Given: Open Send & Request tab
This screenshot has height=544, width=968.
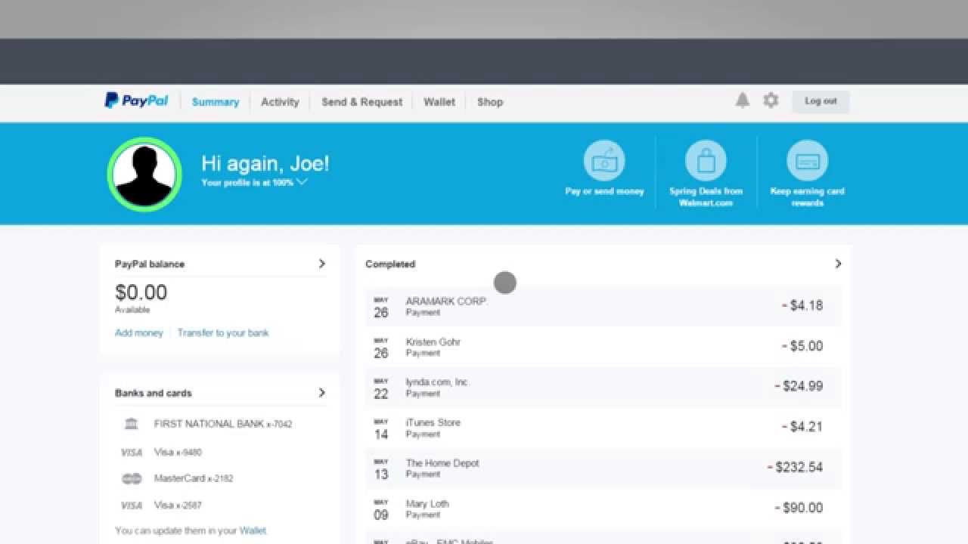Looking at the screenshot, I should point(361,102).
